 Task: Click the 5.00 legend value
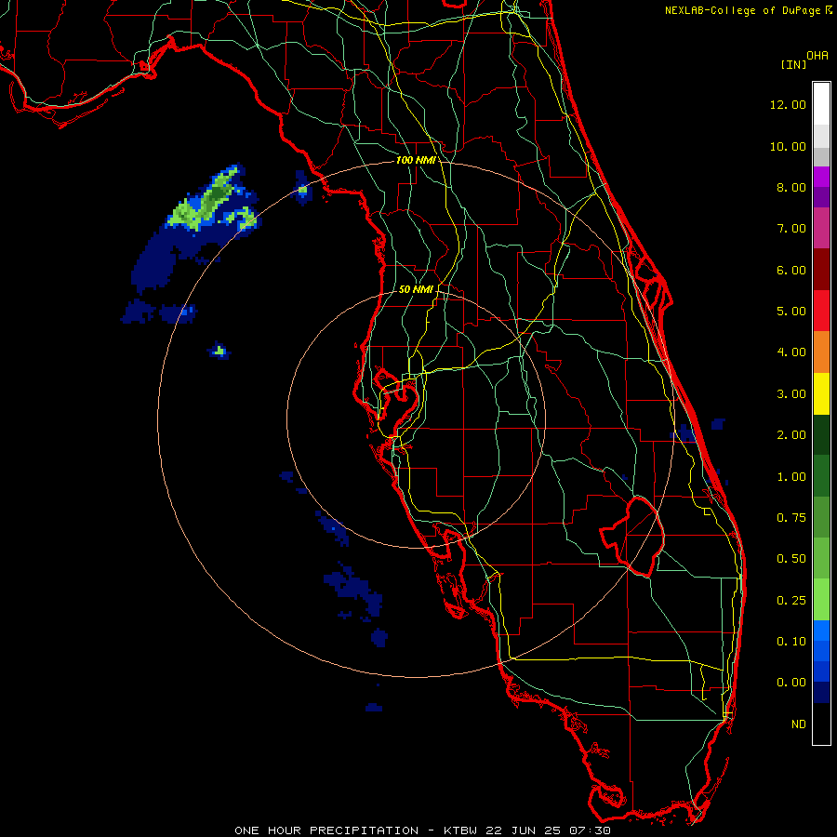[x=791, y=312]
